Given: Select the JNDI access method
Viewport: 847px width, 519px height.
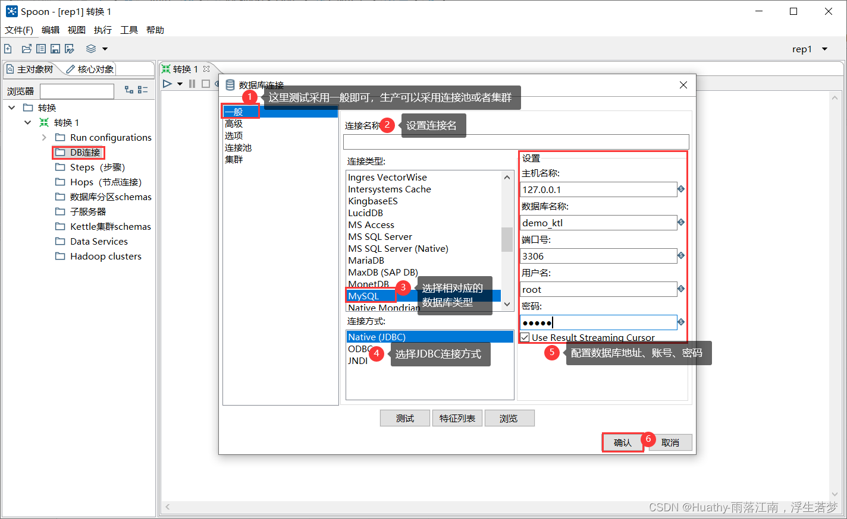Looking at the screenshot, I should click(x=357, y=360).
